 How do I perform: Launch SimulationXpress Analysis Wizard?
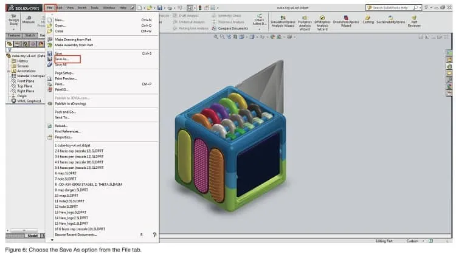(283, 22)
